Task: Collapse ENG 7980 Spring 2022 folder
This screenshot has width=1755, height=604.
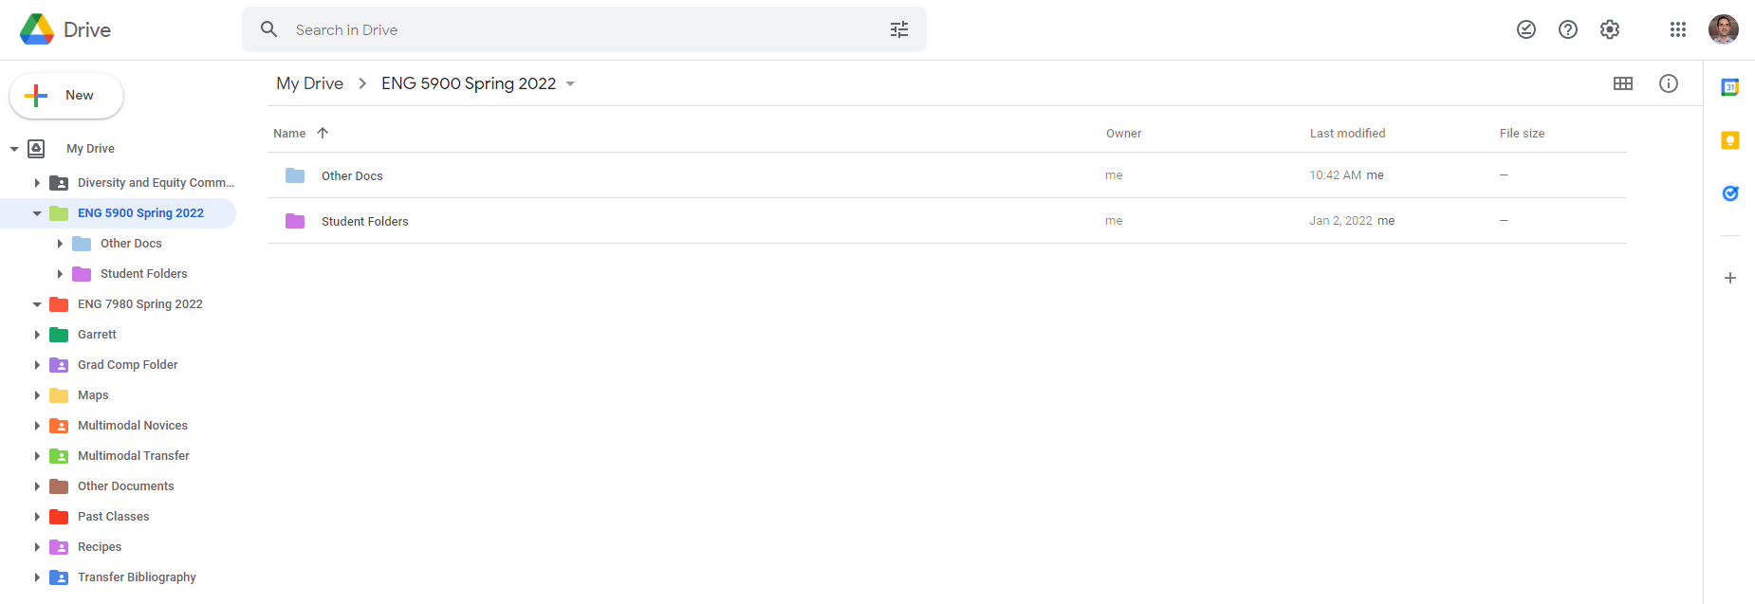Action: pos(37,304)
